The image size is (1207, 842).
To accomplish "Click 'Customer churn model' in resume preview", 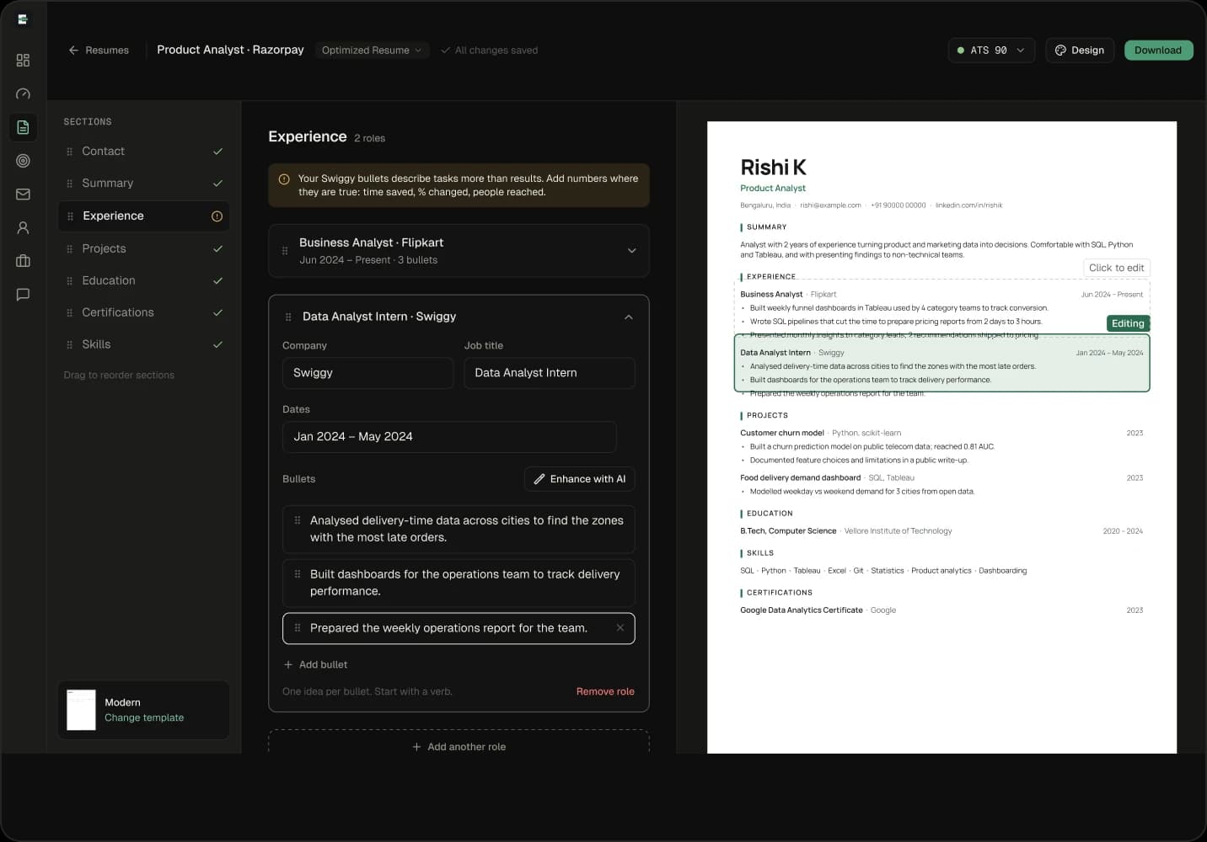I will (x=782, y=433).
